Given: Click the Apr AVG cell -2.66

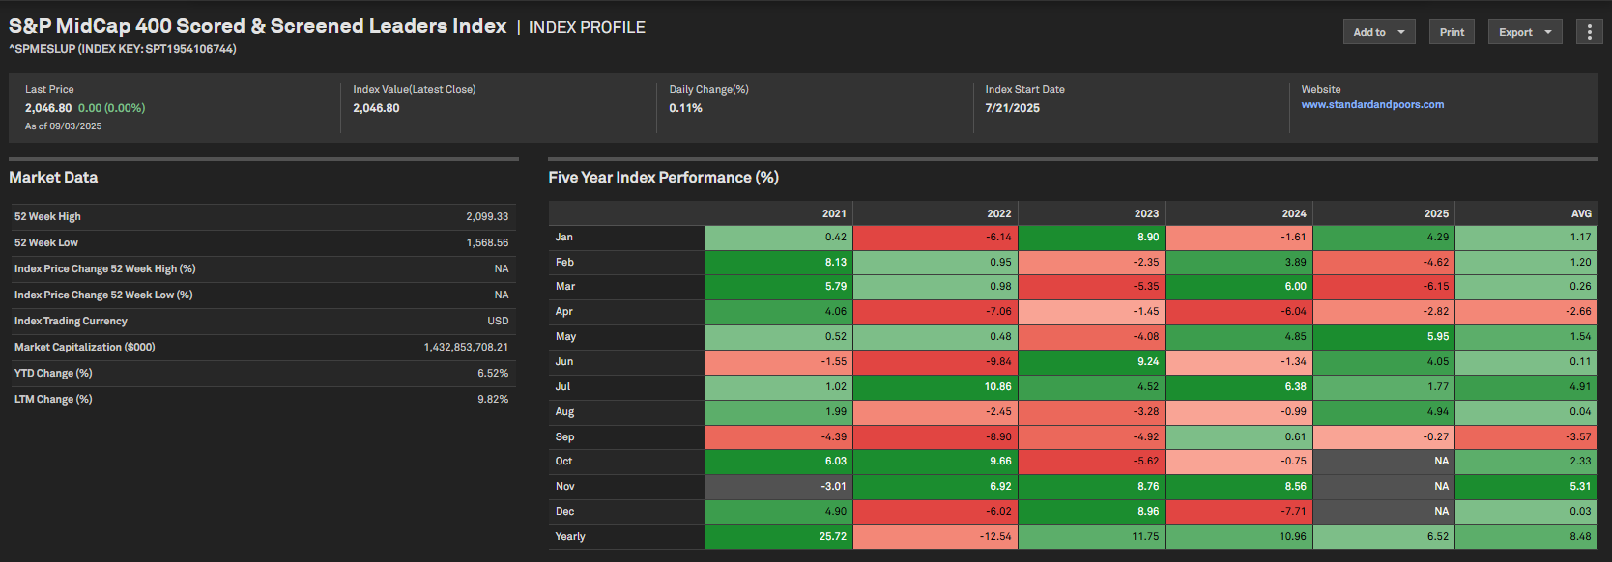Looking at the screenshot, I should [1526, 312].
